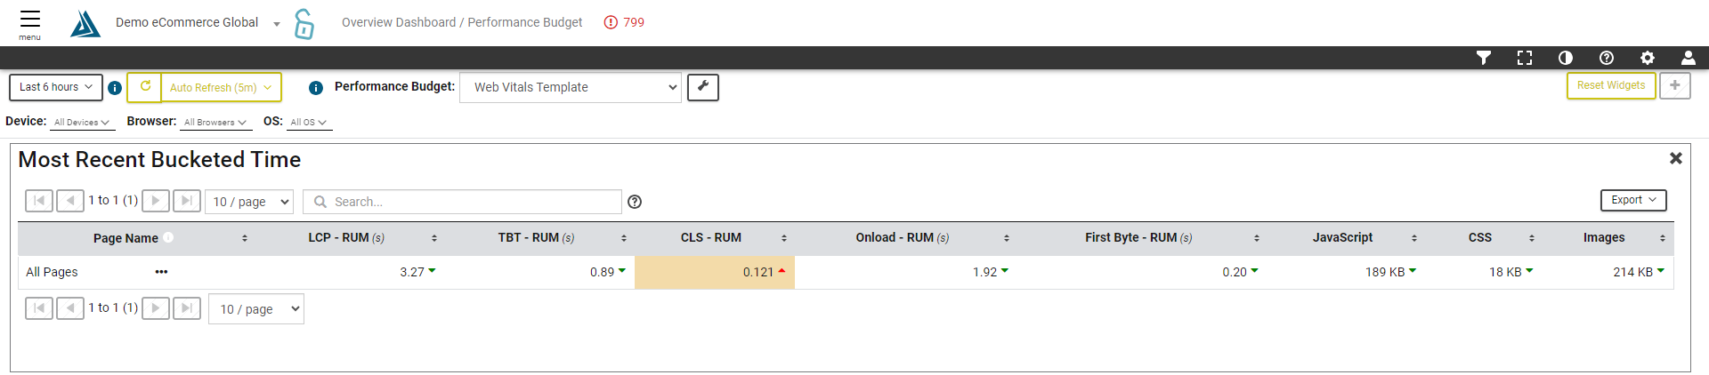Click the Reset Widgets button
The image size is (1709, 375).
click(1611, 85)
